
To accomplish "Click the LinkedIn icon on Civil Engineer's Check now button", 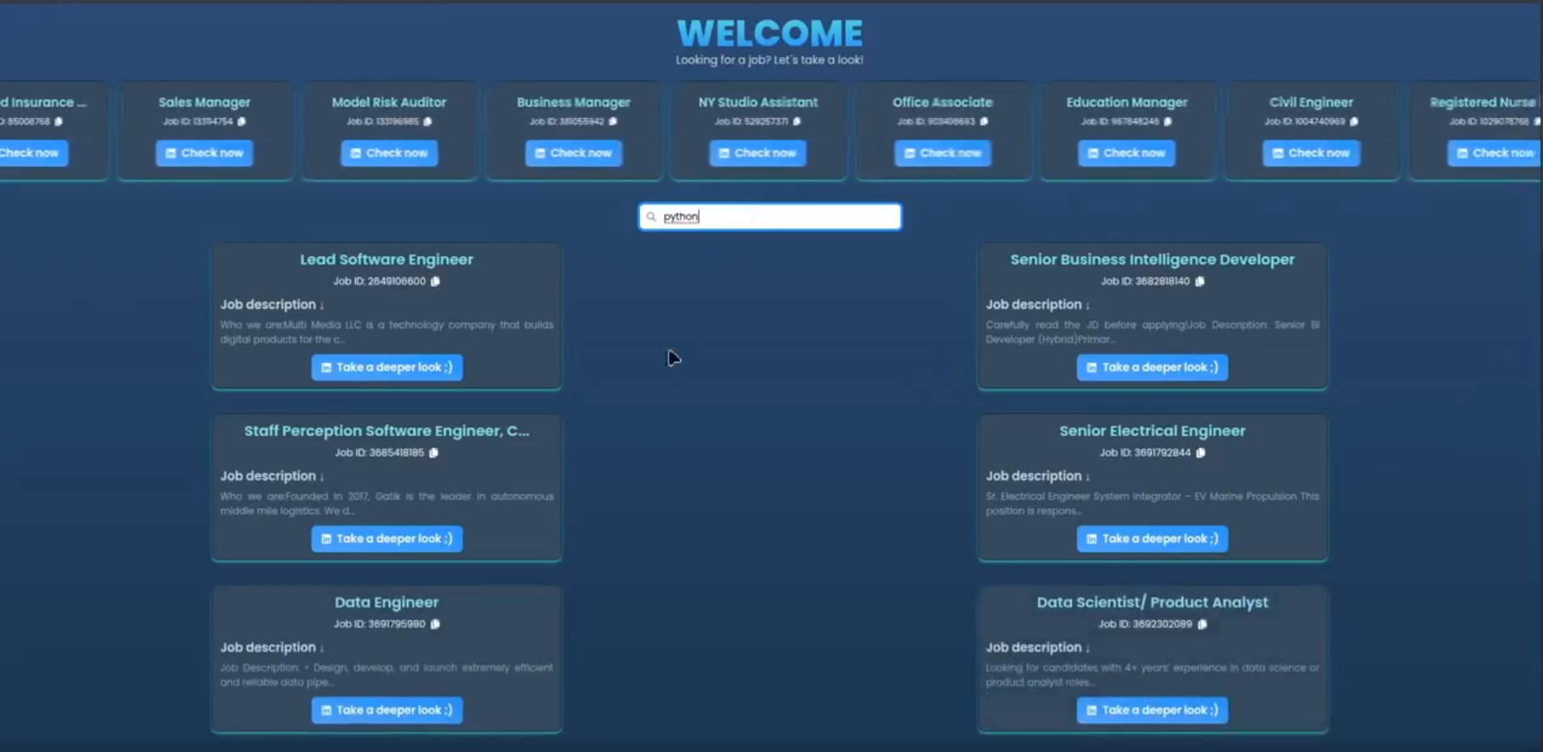I will pos(1277,153).
